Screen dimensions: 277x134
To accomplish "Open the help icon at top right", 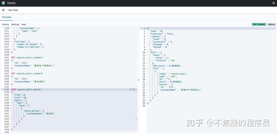I will [274, 3].
